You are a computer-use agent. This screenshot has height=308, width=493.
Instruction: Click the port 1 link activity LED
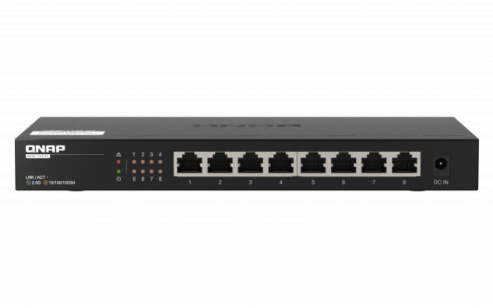[x=134, y=162]
